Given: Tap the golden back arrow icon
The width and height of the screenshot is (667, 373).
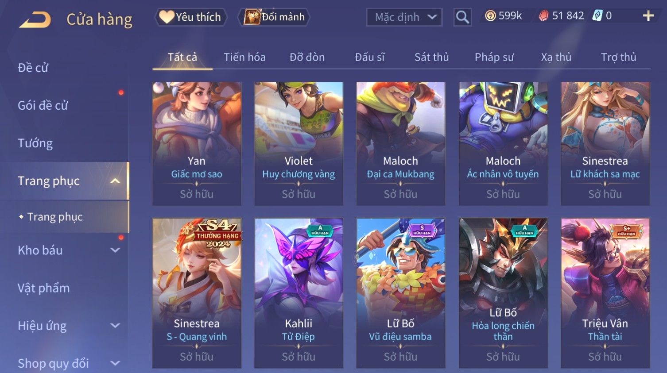Looking at the screenshot, I should pyautogui.click(x=35, y=20).
